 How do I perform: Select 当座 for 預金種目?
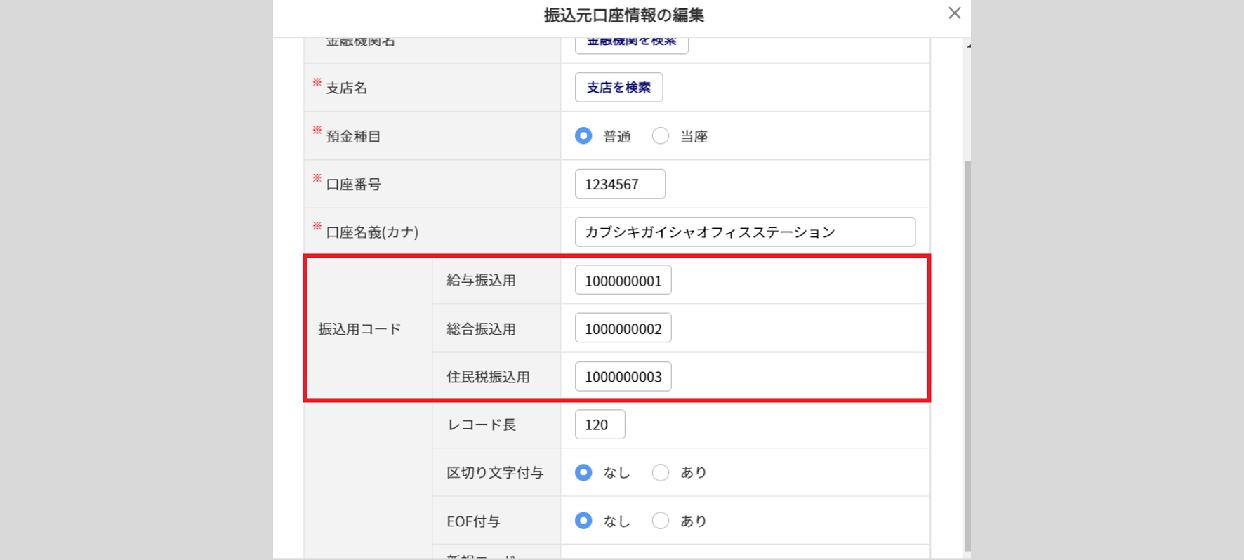661,136
